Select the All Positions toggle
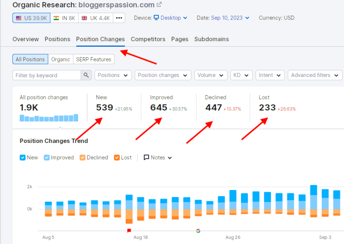 [x=30, y=59]
